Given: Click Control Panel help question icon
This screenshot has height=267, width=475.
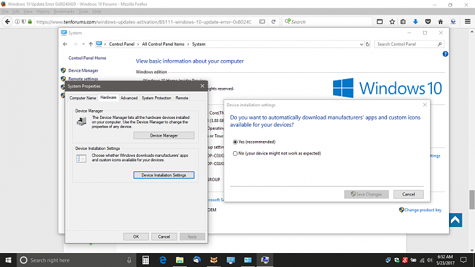Looking at the screenshot, I should (445, 54).
